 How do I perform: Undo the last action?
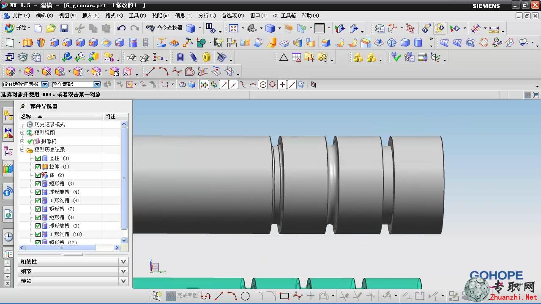point(121,28)
